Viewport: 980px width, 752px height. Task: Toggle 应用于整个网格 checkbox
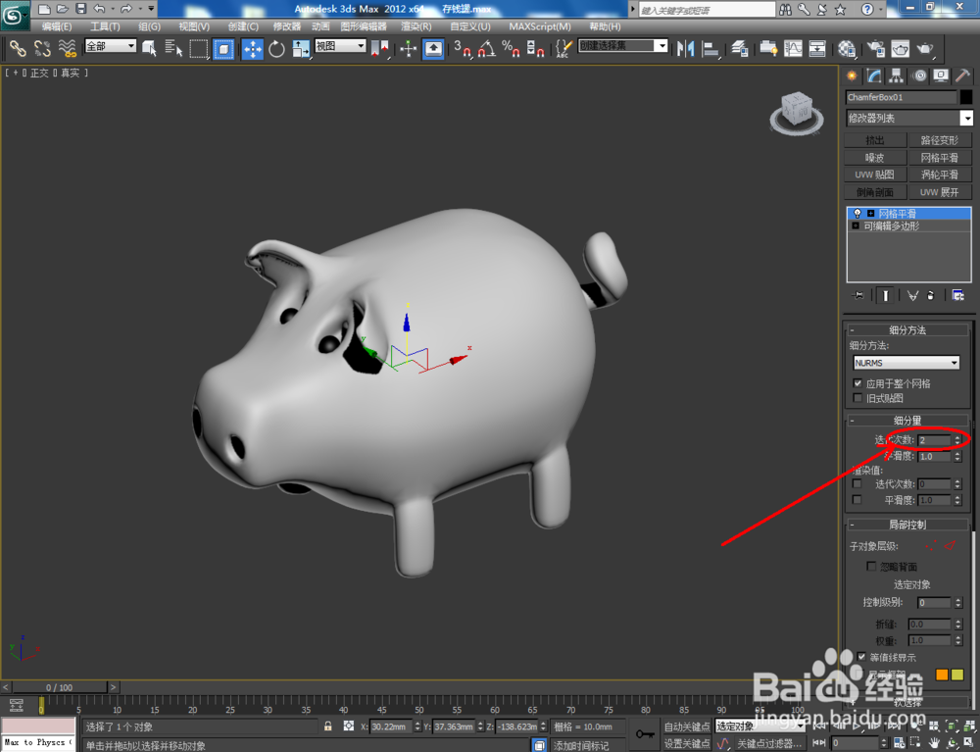tap(857, 383)
